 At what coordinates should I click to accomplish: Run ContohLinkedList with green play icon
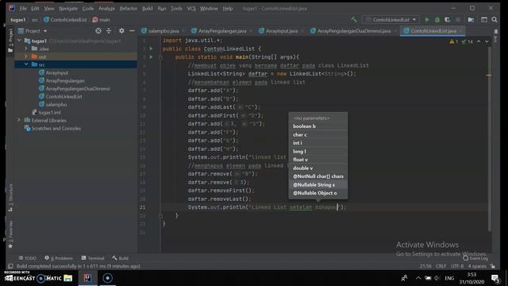pyautogui.click(x=427, y=20)
